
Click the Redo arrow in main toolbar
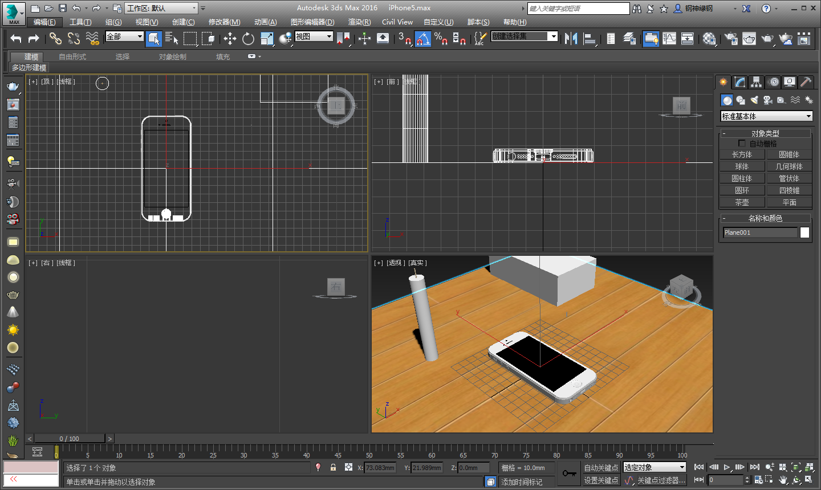point(34,38)
